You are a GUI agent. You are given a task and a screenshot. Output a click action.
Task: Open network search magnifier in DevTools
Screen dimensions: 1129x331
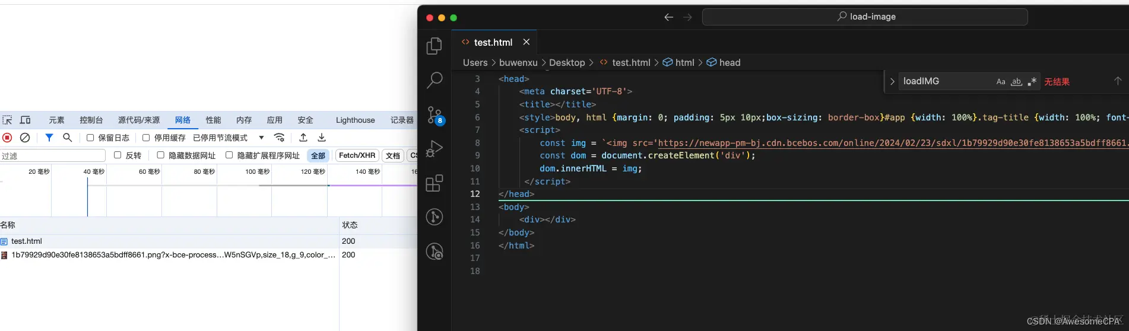(68, 138)
